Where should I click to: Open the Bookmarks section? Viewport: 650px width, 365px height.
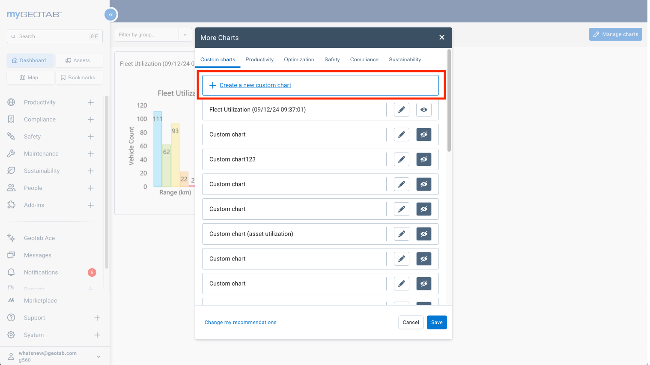click(x=79, y=78)
